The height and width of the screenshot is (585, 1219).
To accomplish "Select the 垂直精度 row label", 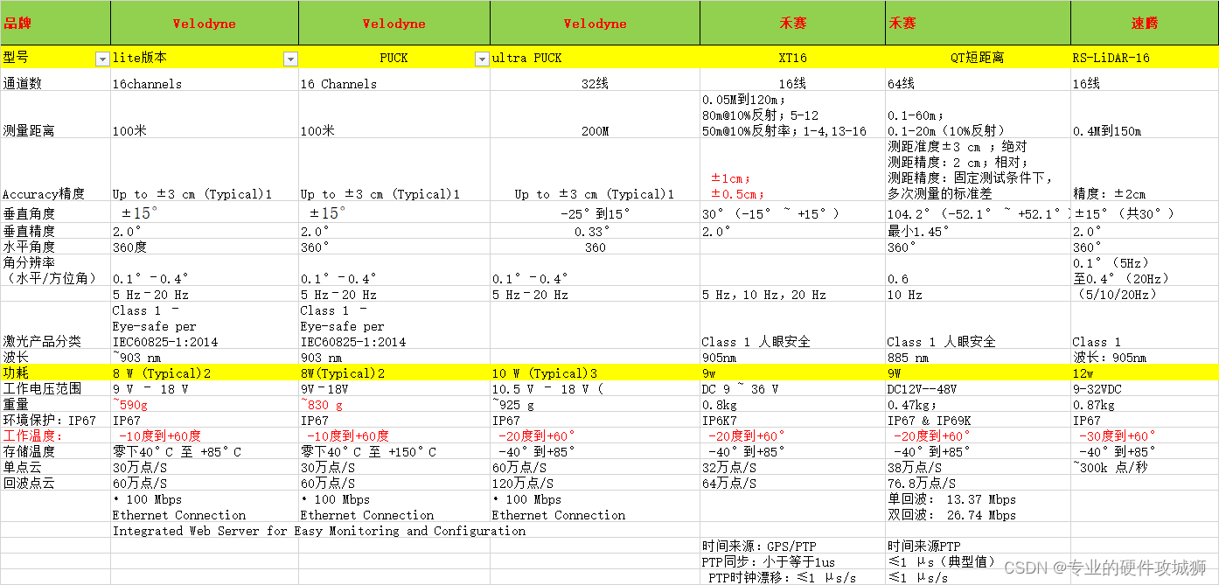I will coord(56,231).
